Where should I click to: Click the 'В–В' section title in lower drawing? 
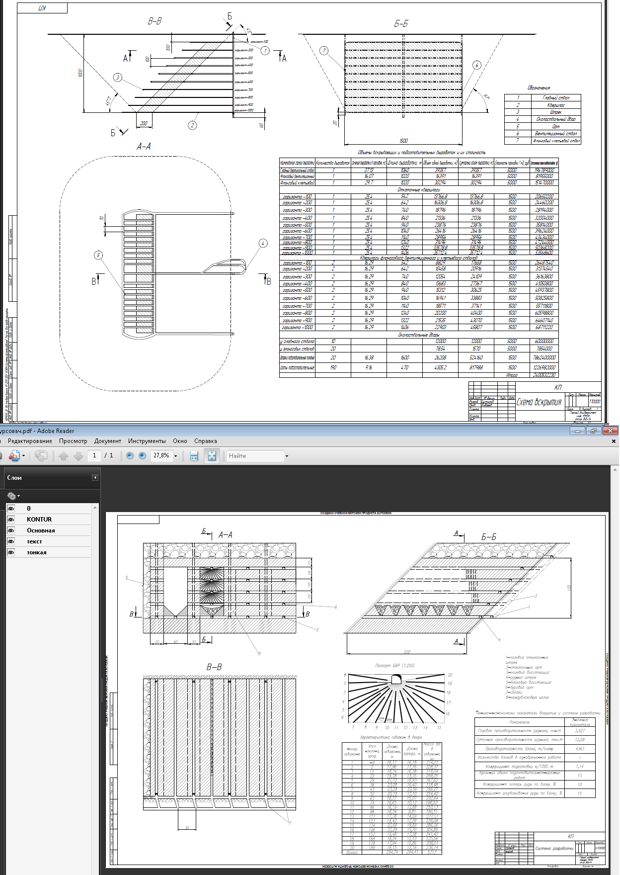click(214, 667)
